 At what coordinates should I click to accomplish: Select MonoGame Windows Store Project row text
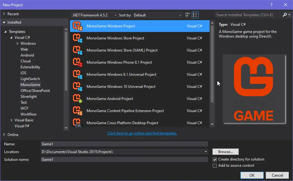[x=115, y=38]
